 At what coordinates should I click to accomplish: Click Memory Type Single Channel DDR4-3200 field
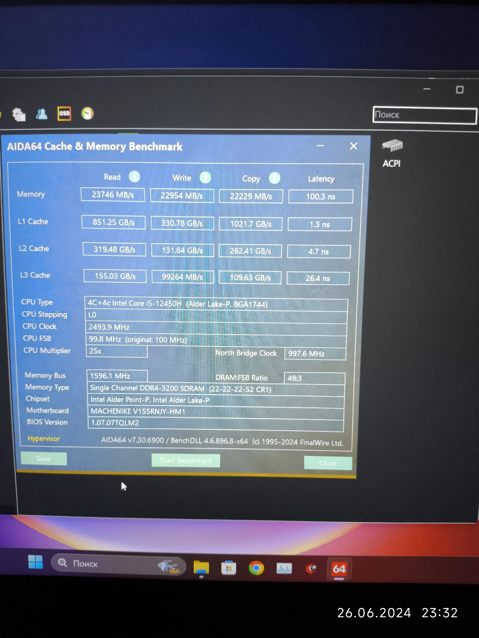tap(216, 389)
